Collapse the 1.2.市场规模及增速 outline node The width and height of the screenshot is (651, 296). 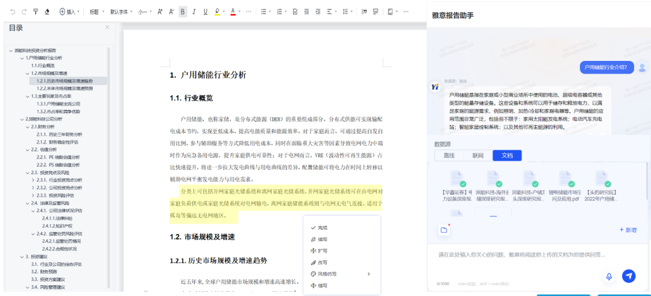pos(27,73)
